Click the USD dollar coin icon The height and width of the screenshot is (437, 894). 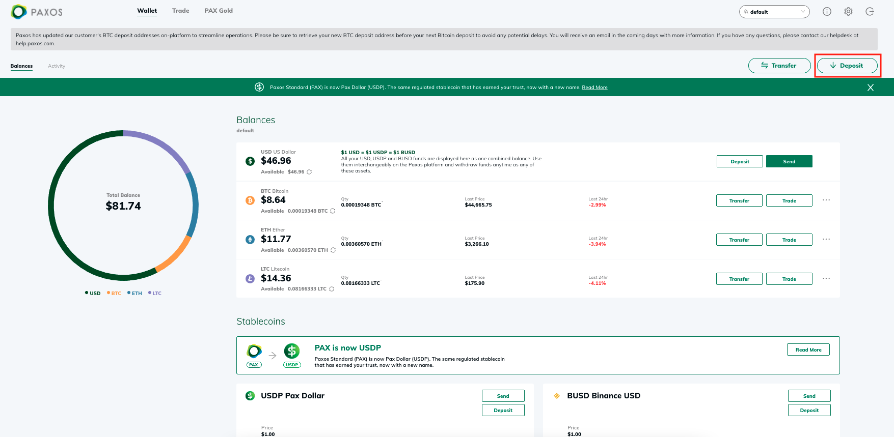click(x=250, y=161)
